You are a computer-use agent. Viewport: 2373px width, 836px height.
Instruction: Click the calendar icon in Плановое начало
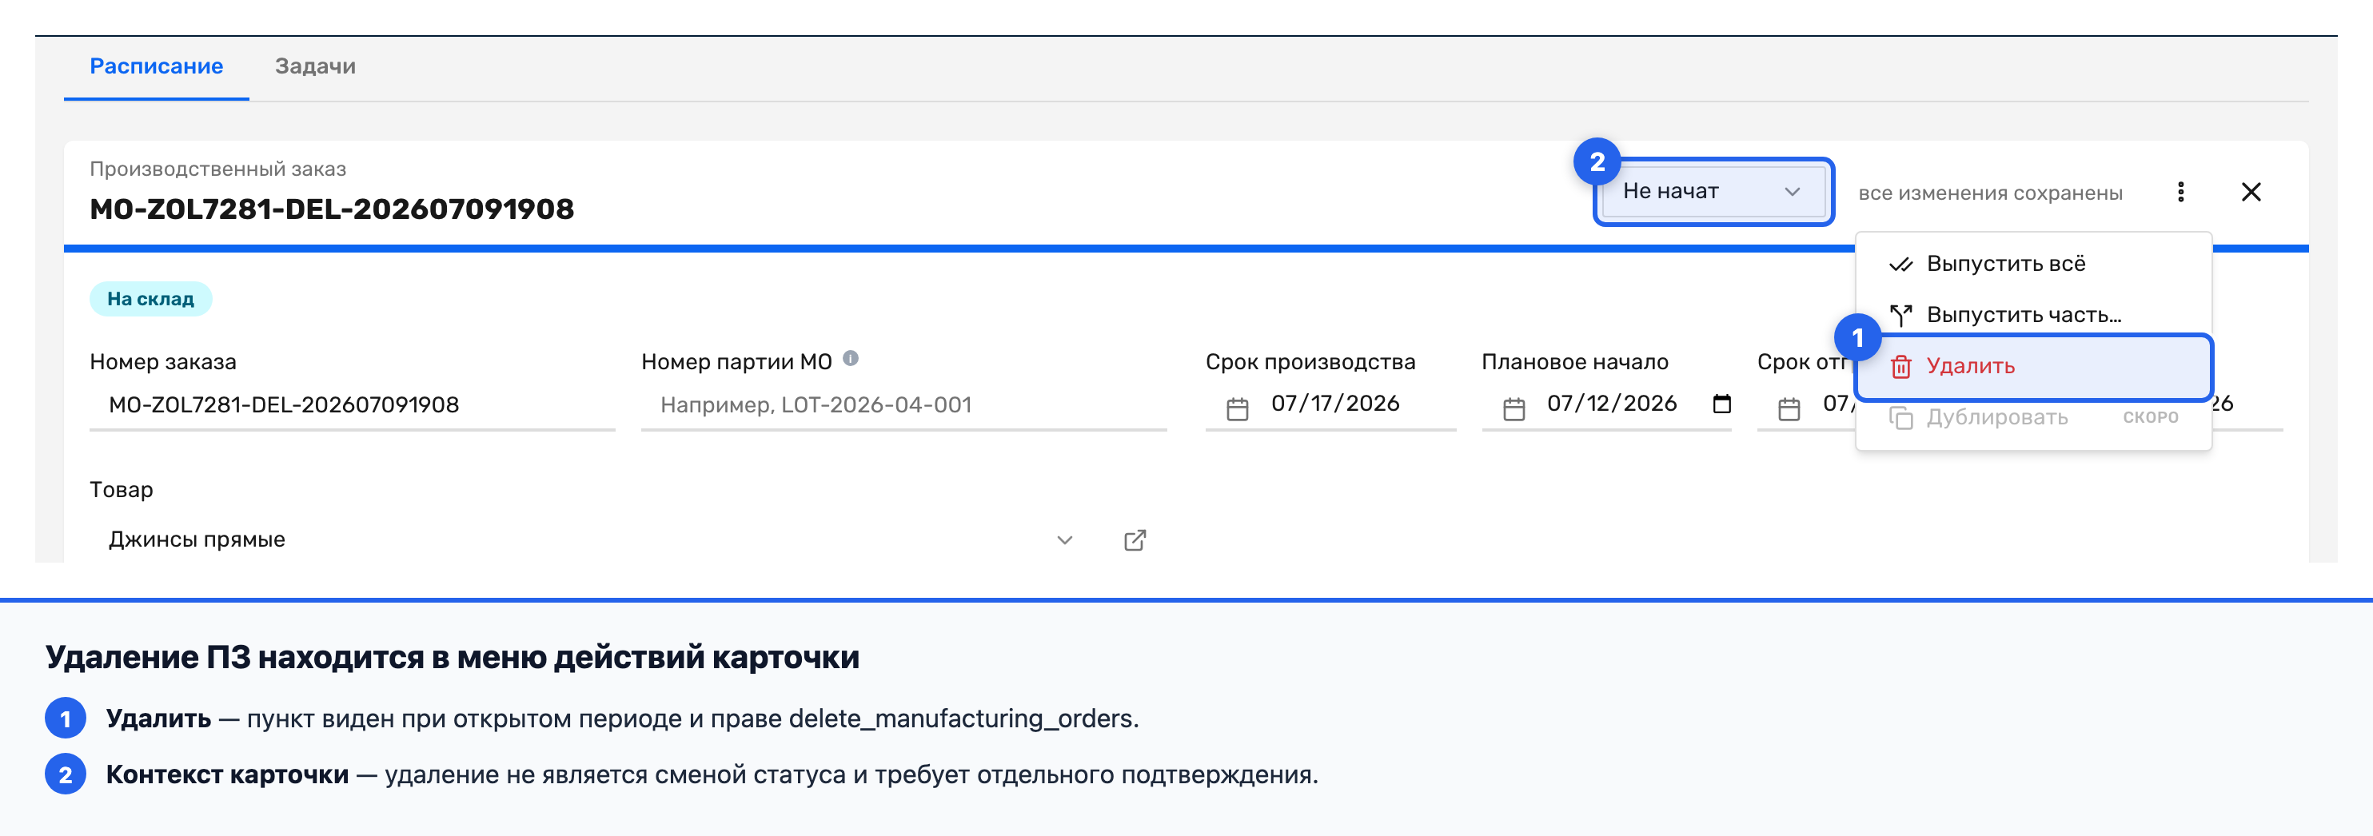coord(1514,408)
